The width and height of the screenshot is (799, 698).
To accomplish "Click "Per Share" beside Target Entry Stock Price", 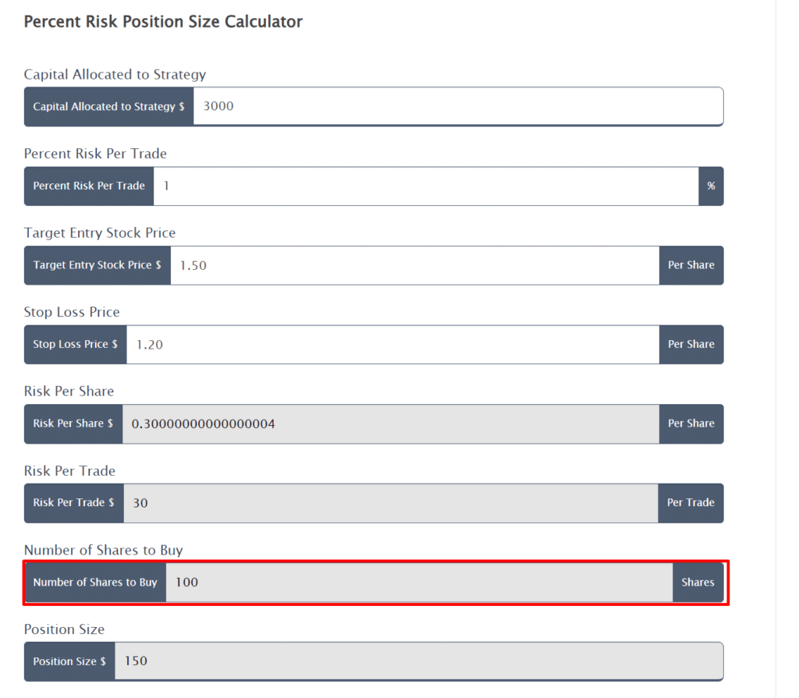I will tap(691, 265).
